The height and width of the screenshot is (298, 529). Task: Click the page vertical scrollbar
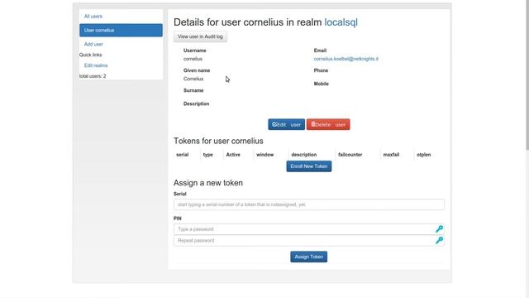[x=527, y=74]
